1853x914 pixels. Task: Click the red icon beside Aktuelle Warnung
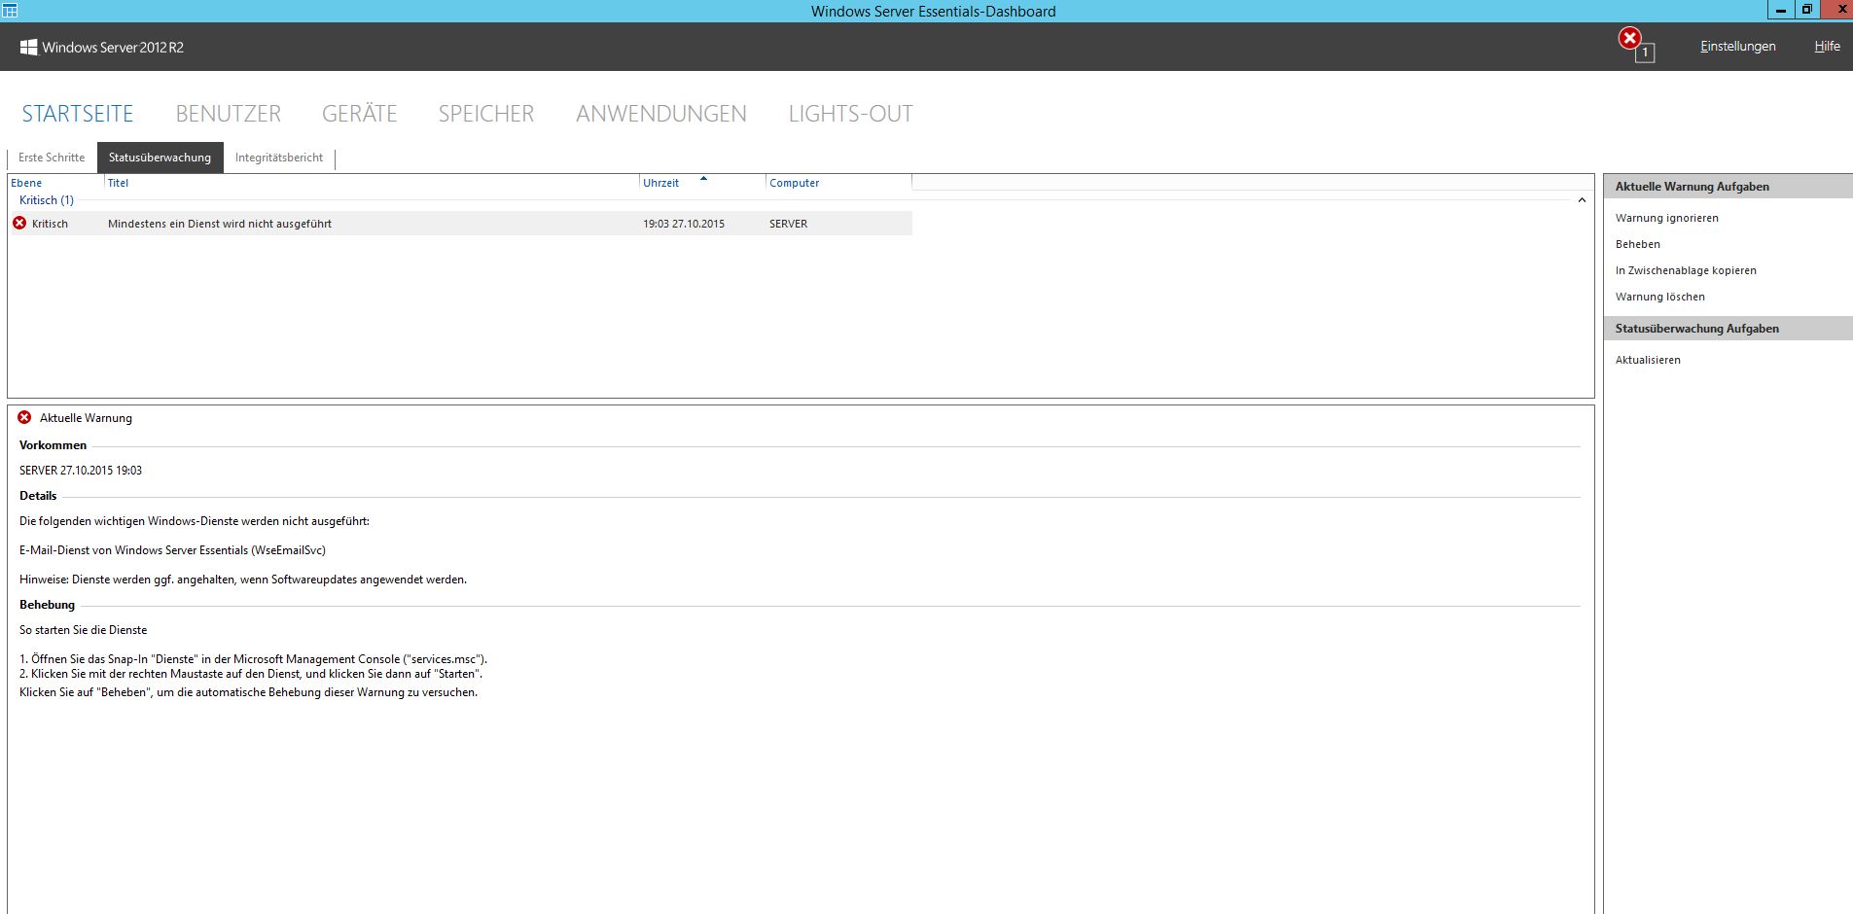pos(24,417)
